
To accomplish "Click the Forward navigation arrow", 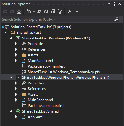I will click(12, 12).
